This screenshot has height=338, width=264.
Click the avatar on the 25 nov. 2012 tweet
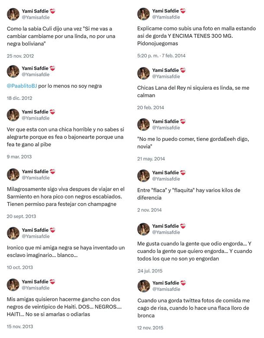pyautogui.click(x=13, y=14)
